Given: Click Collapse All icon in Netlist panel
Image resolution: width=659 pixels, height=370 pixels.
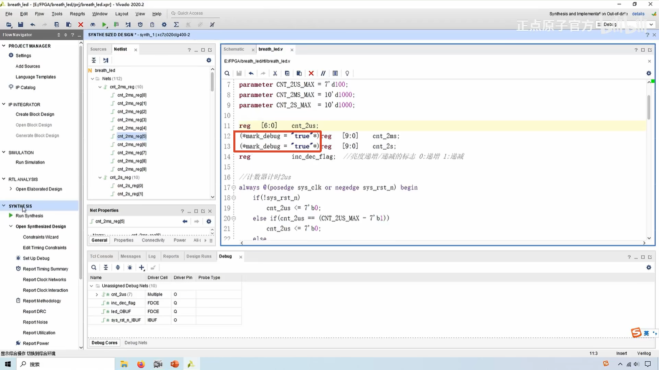Looking at the screenshot, I should (94, 60).
